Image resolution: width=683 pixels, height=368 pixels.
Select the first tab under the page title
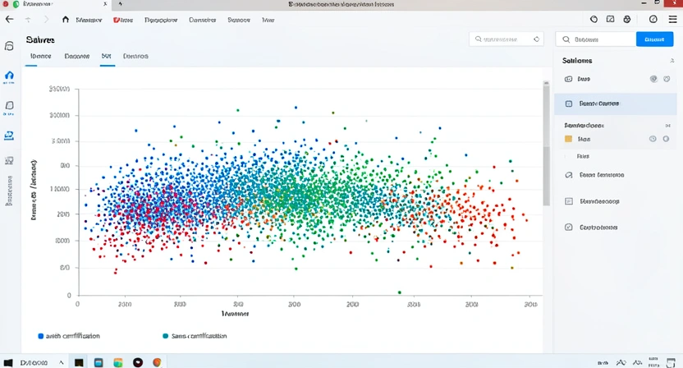39,57
